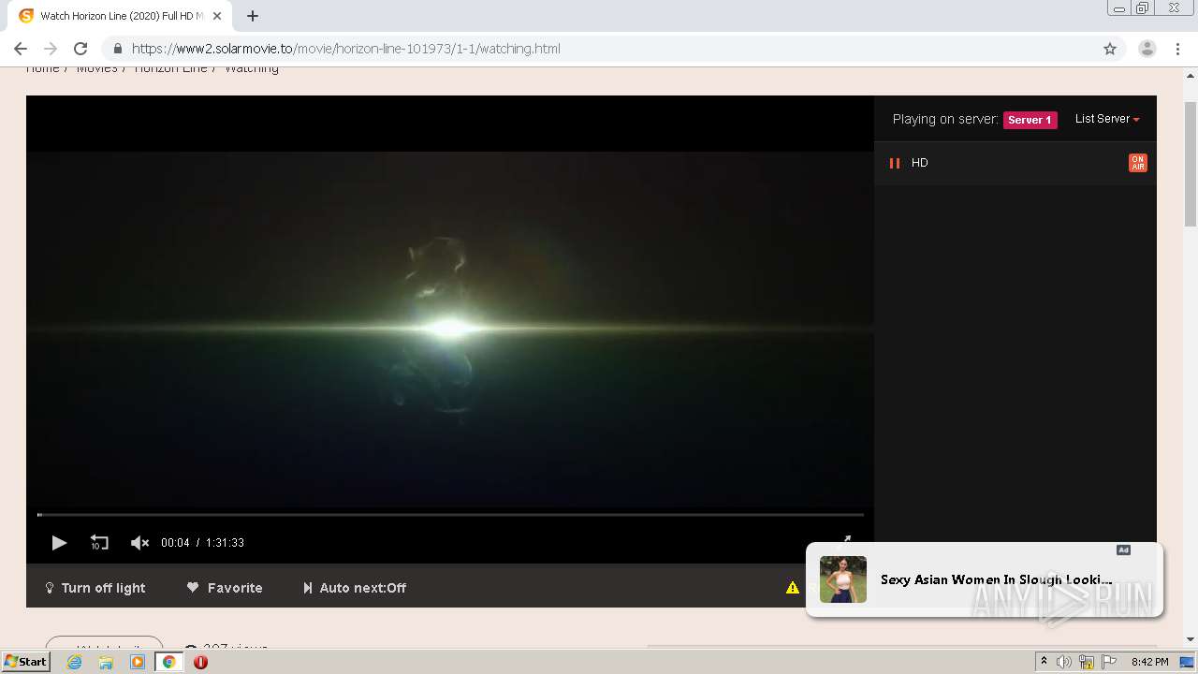Unmute the video player volume
Screen dimensions: 1198x674
[139, 543]
